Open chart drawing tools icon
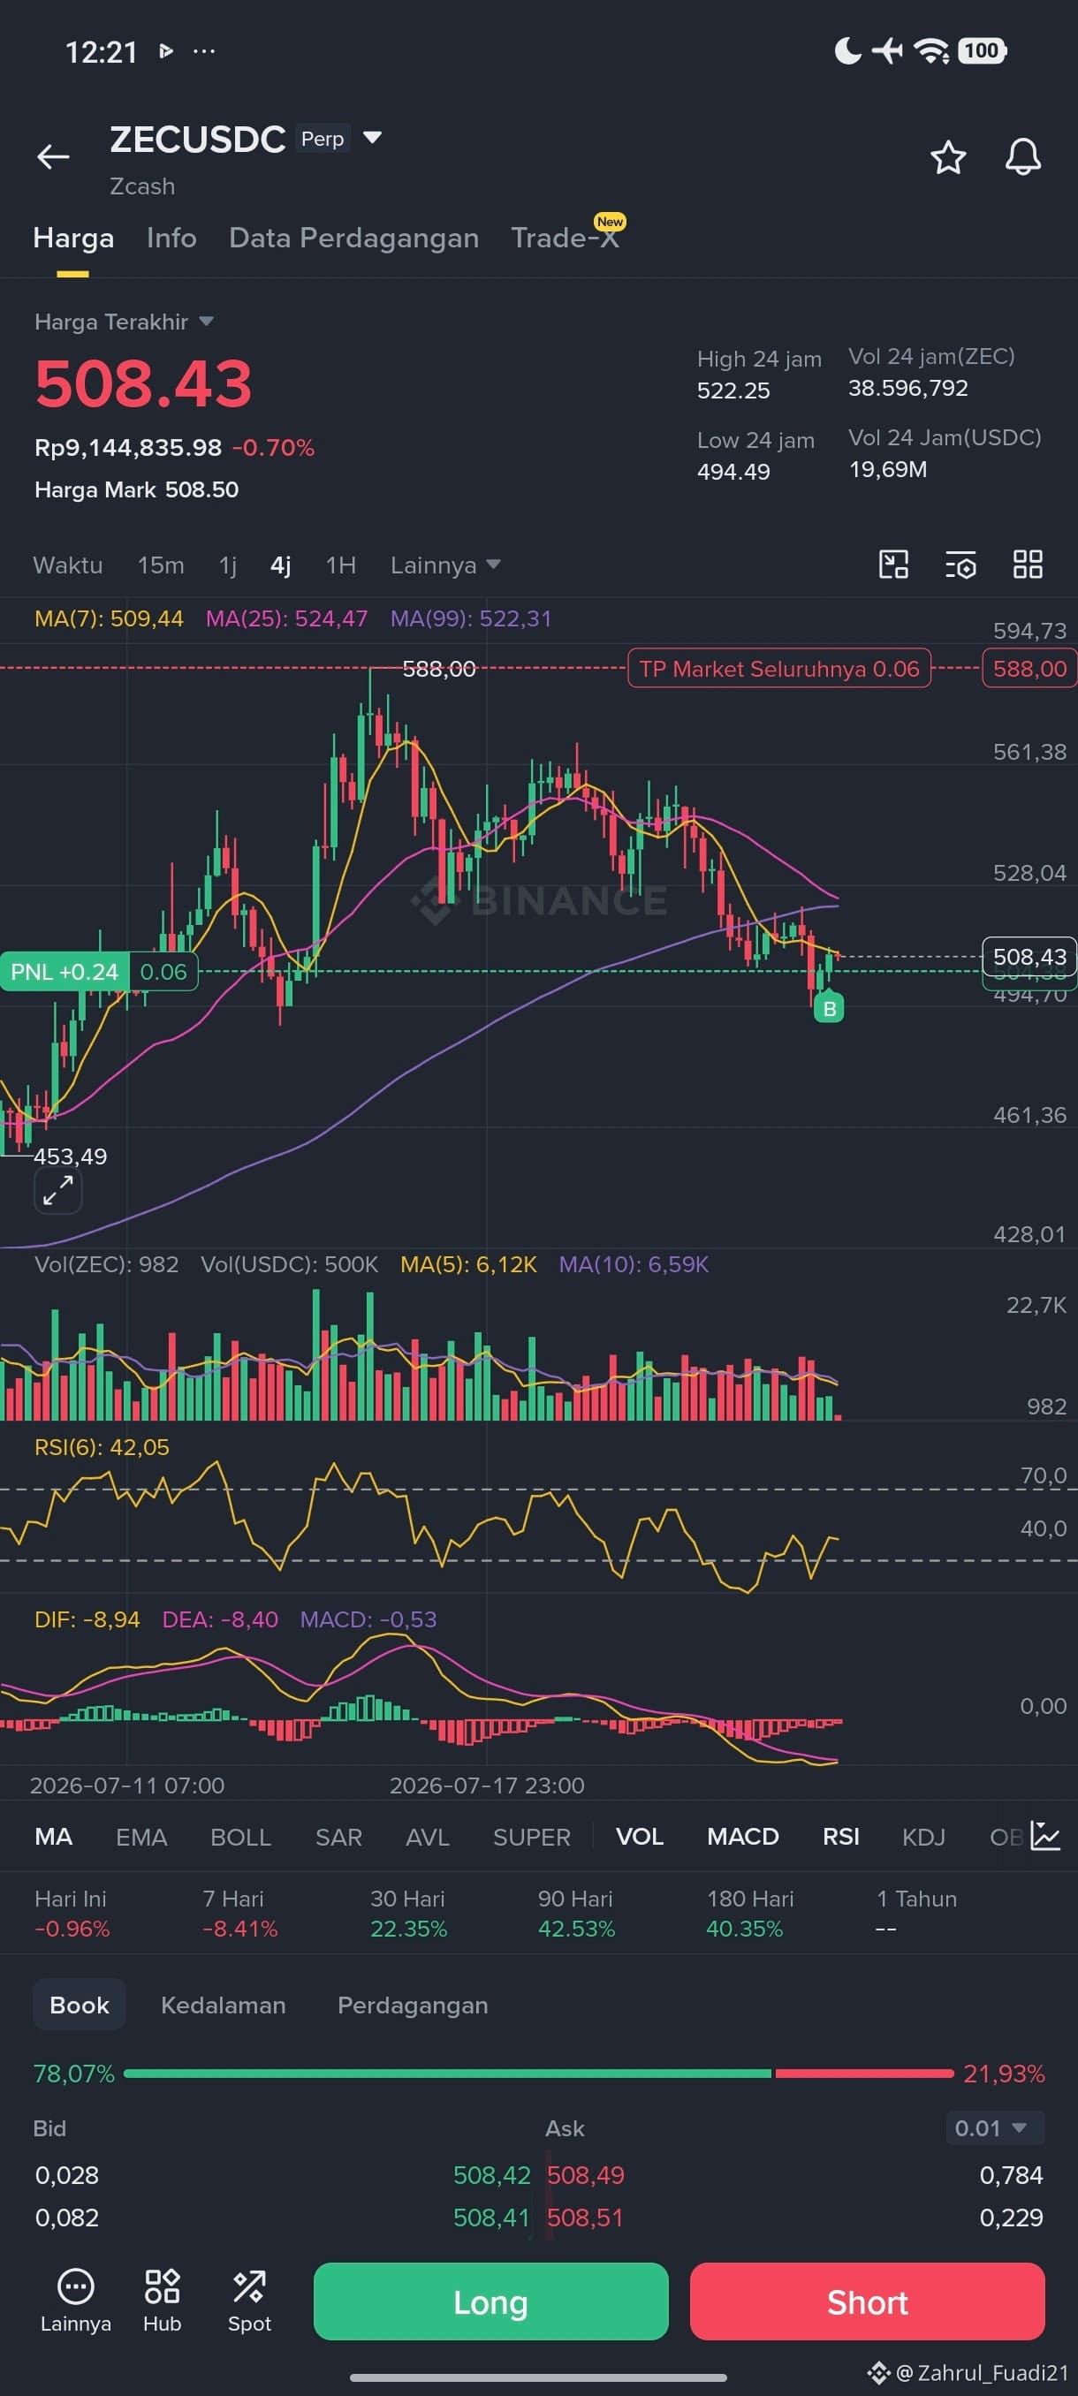Screen dimensions: 1078x2396 (893, 565)
